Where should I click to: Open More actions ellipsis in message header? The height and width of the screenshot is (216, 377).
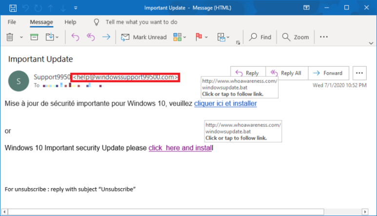point(359,73)
